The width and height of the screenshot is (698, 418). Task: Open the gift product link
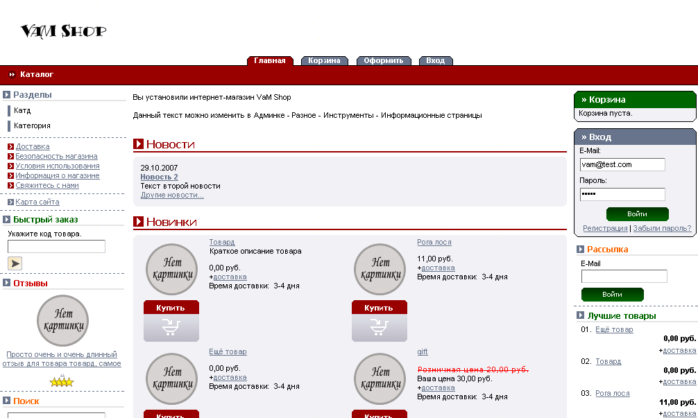click(x=423, y=351)
